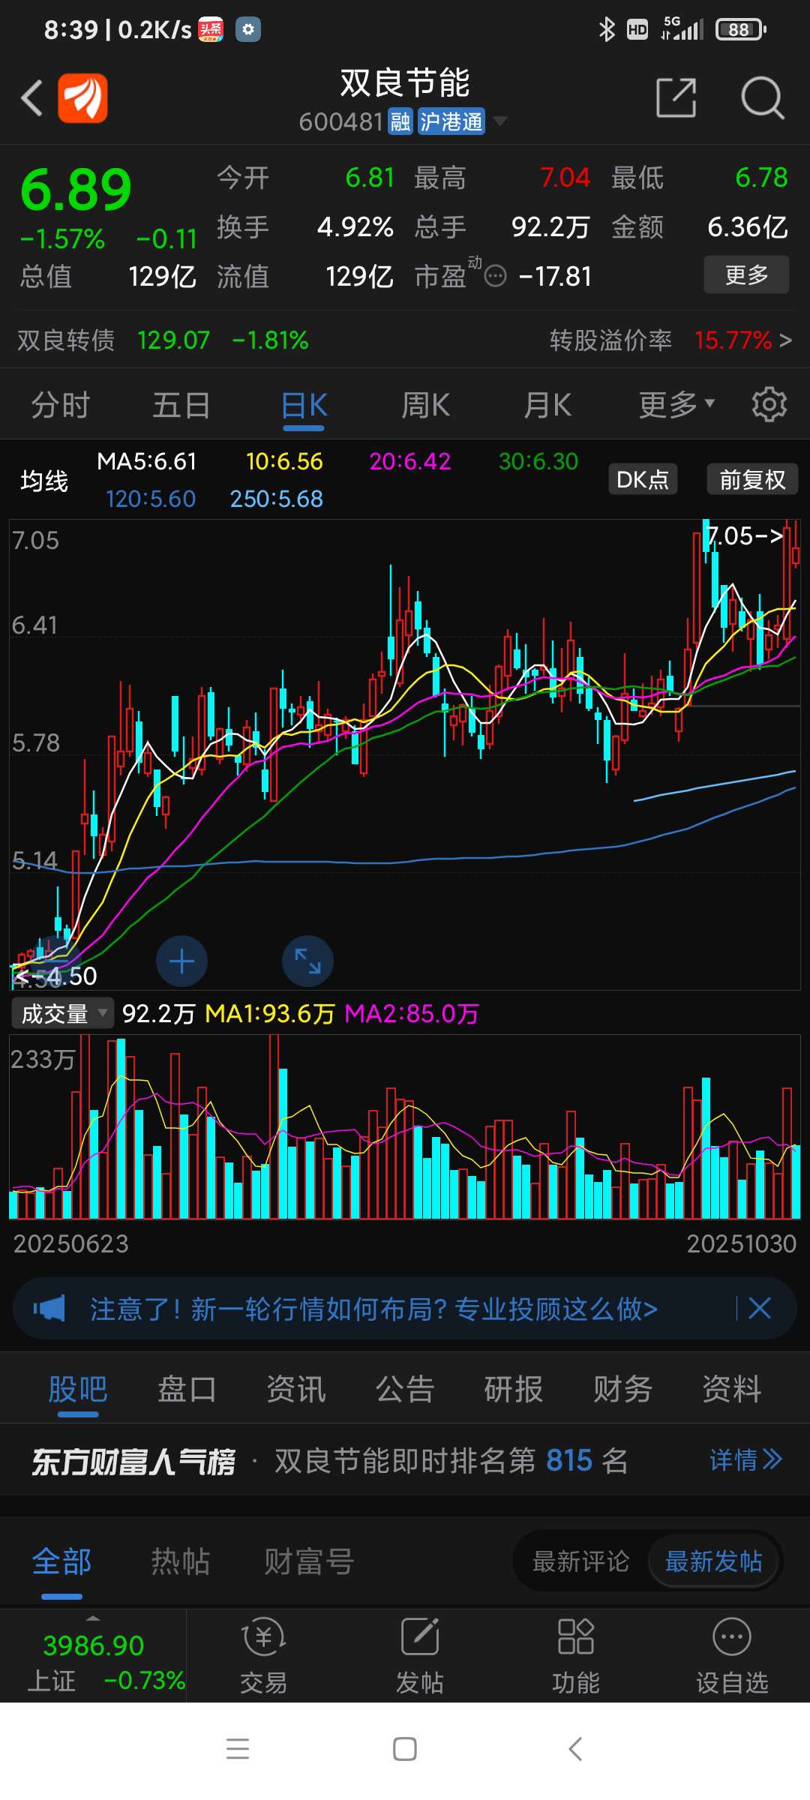
Task: Tap the Android recent apps menu button
Action: [x=238, y=1749]
